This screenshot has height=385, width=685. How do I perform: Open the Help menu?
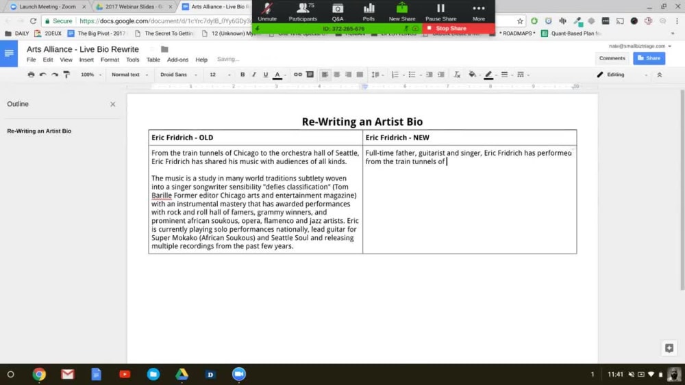pos(201,59)
